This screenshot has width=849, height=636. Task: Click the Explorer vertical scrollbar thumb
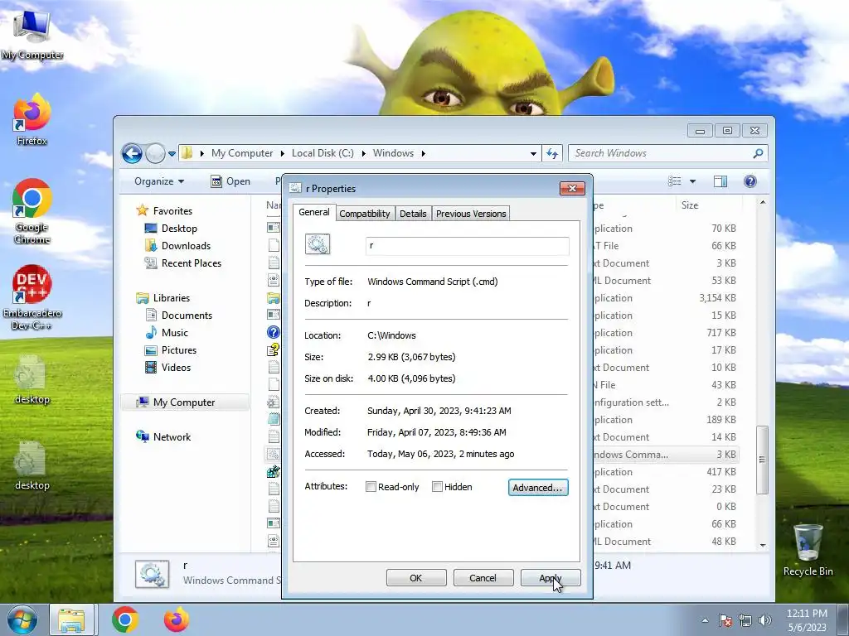[x=763, y=460]
